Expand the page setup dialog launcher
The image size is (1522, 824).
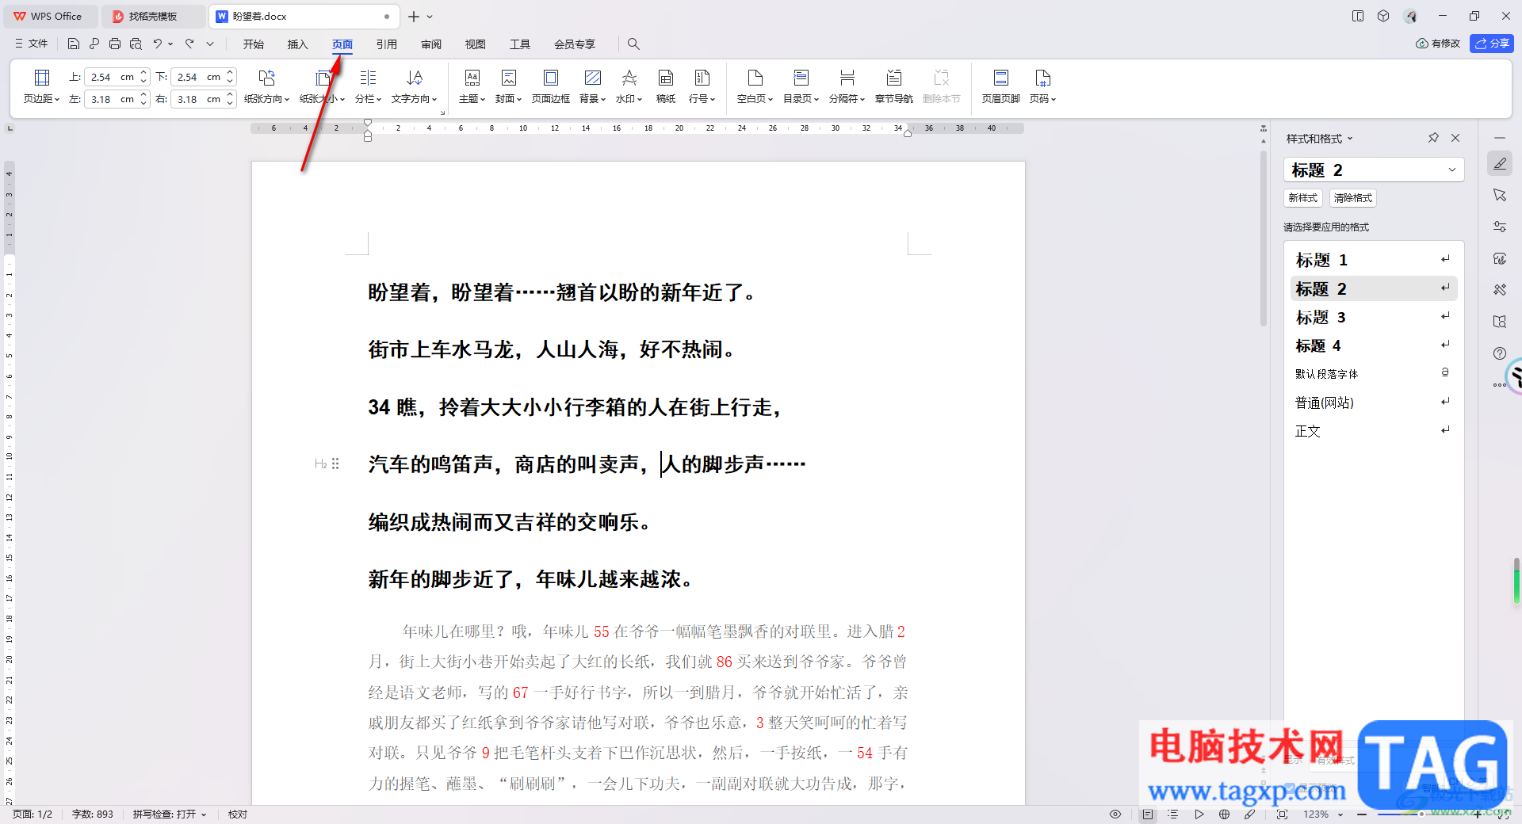tap(442, 113)
